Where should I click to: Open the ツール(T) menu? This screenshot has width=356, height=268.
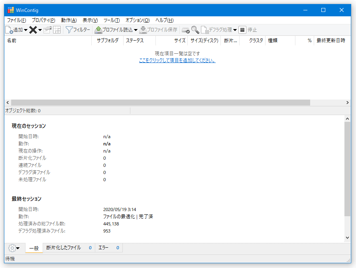[x=112, y=20]
